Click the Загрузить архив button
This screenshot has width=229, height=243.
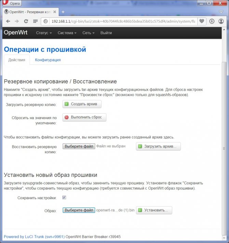click(x=158, y=146)
